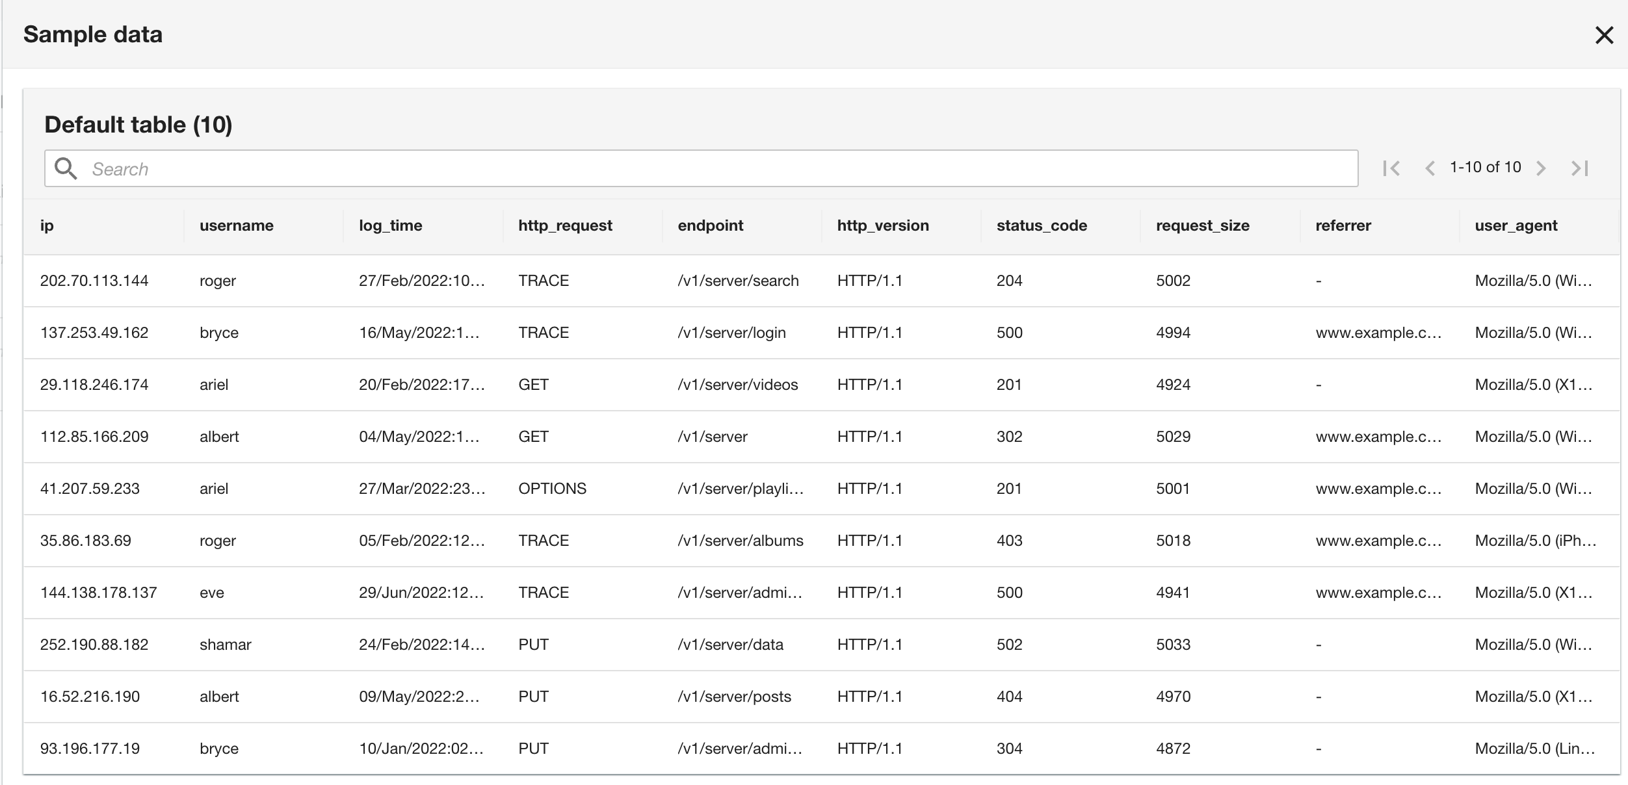
Task: Go to first page of results
Action: 1391,168
